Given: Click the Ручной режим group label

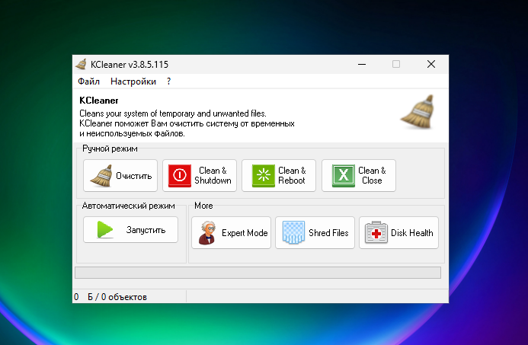Looking at the screenshot, I should pyautogui.click(x=110, y=149).
